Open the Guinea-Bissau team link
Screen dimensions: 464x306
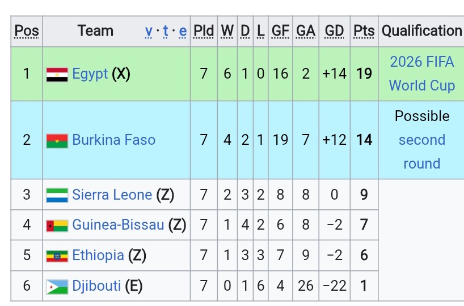tap(118, 225)
